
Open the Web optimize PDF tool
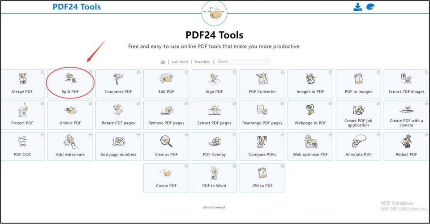(x=310, y=146)
